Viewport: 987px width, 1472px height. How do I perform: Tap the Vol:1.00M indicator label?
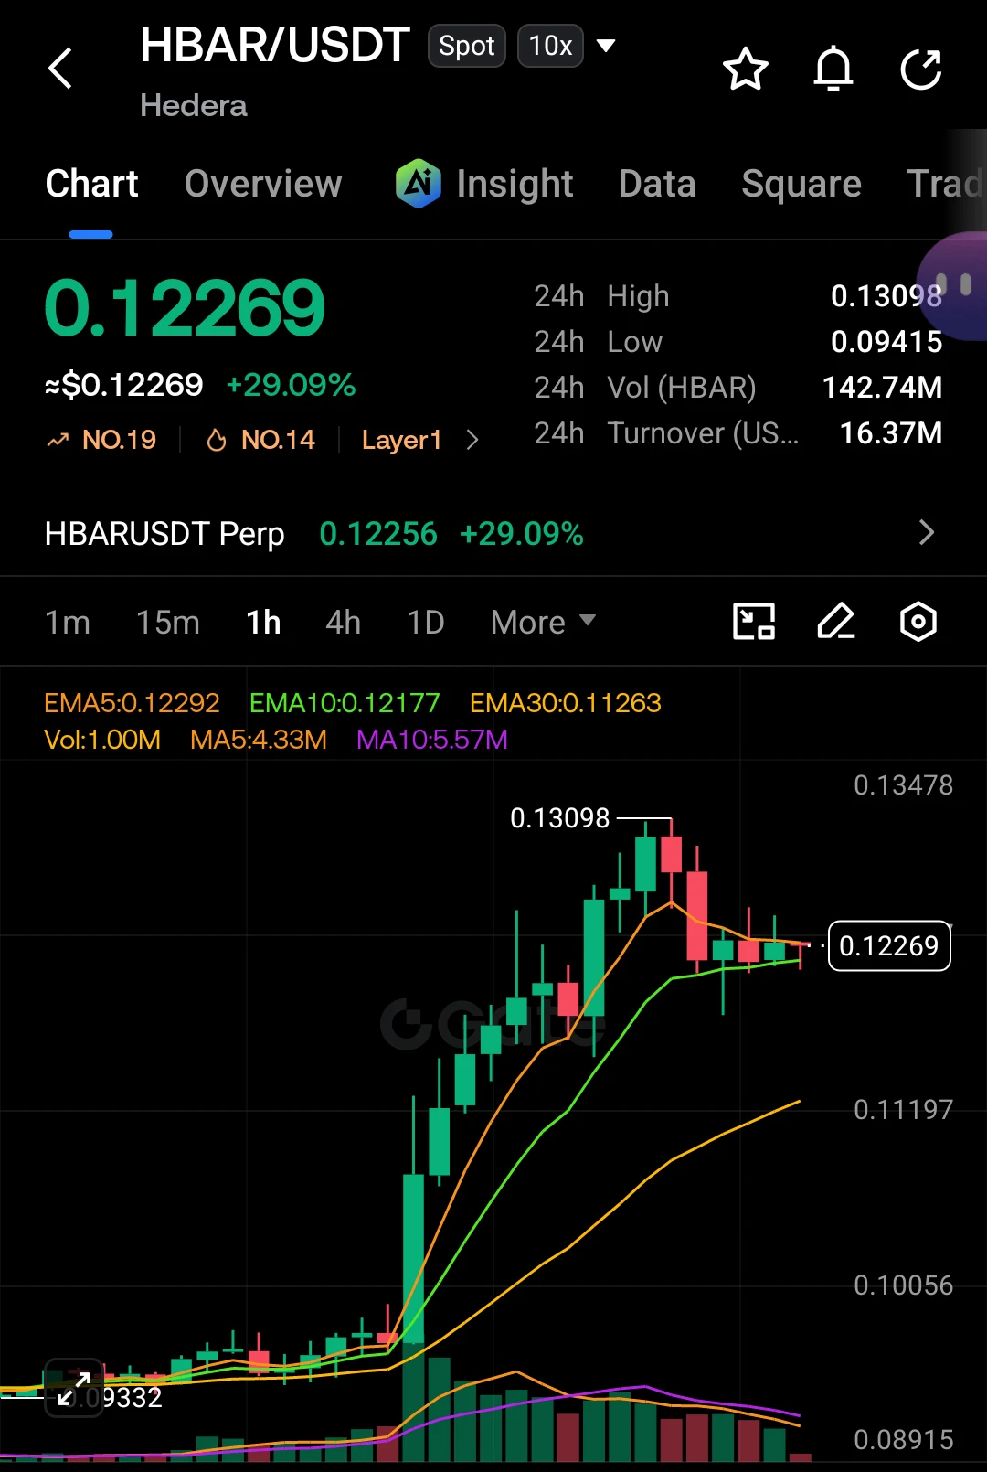(x=102, y=740)
